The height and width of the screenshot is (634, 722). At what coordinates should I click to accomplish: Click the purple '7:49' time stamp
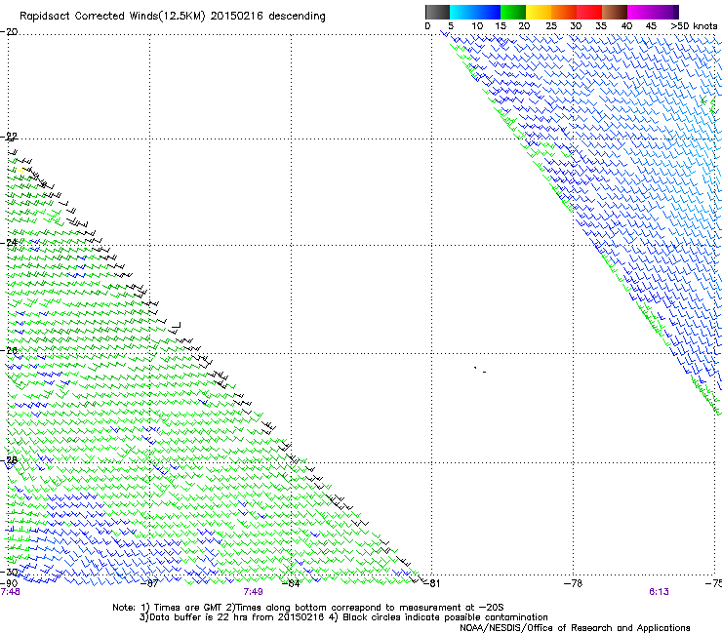(254, 592)
